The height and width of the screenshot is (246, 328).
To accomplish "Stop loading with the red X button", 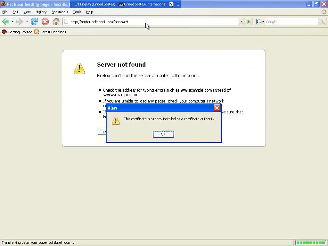I will pyautogui.click(x=45, y=21).
